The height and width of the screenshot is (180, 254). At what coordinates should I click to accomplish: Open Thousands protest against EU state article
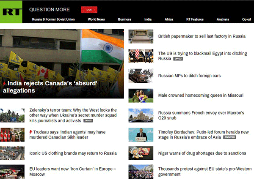205,172
